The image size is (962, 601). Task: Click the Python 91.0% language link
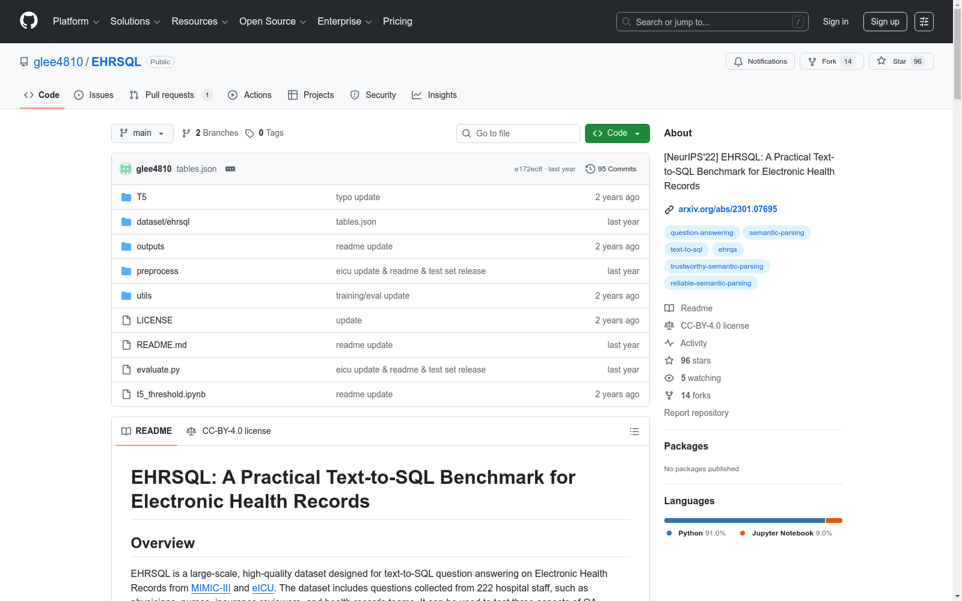click(x=696, y=533)
